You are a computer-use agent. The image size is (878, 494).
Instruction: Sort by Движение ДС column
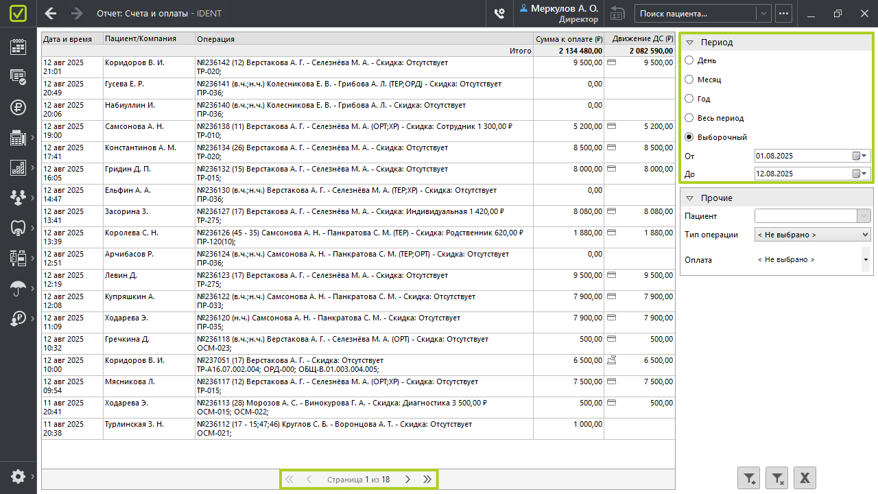pos(639,39)
